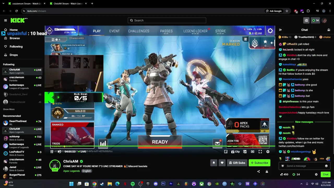This screenshot has width=334, height=188.
Task: Open chat settings gear icon
Action: pyautogui.click(x=316, y=174)
